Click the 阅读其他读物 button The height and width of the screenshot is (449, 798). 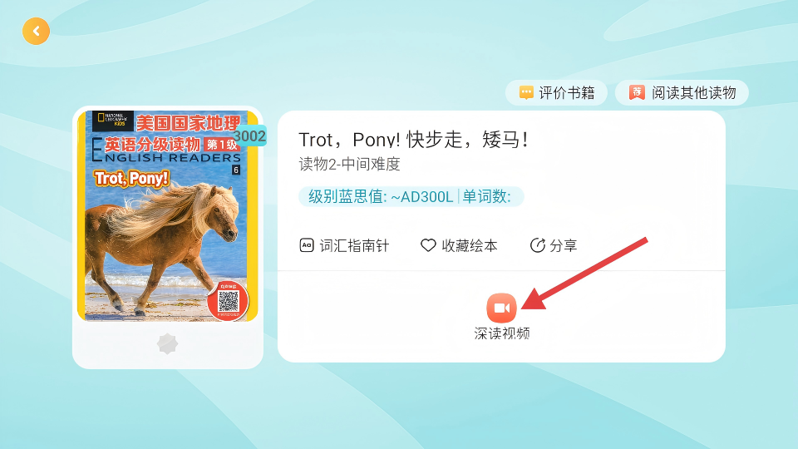(x=682, y=92)
